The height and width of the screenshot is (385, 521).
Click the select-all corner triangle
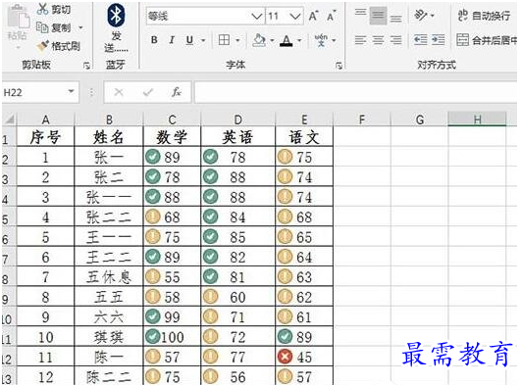click(9, 119)
